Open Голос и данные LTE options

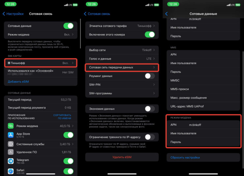[122, 59]
